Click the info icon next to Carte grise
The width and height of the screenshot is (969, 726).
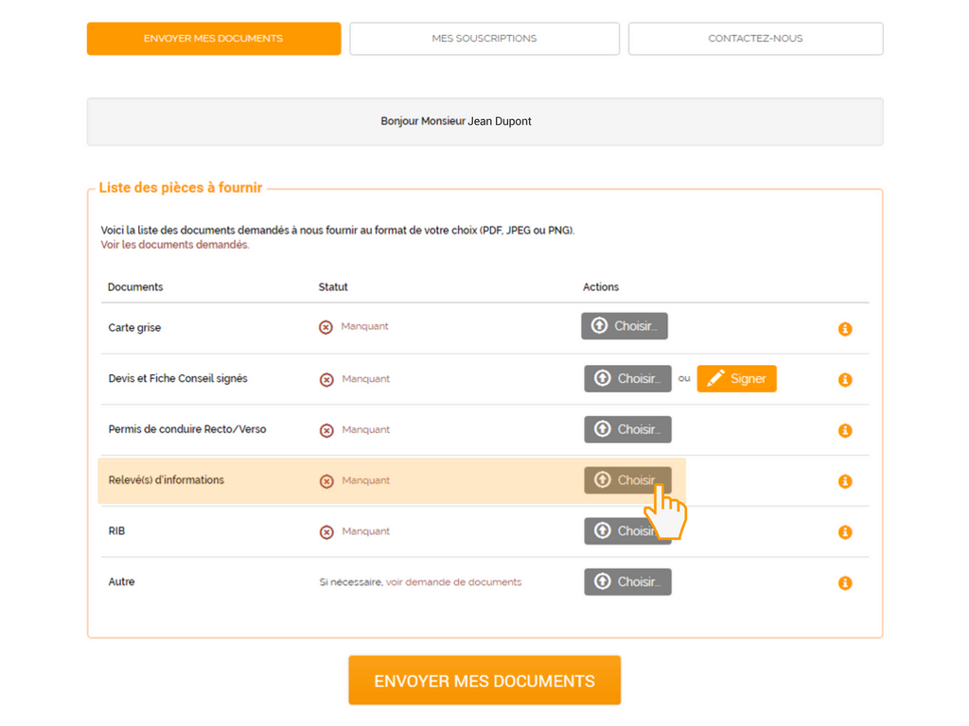pyautogui.click(x=844, y=329)
